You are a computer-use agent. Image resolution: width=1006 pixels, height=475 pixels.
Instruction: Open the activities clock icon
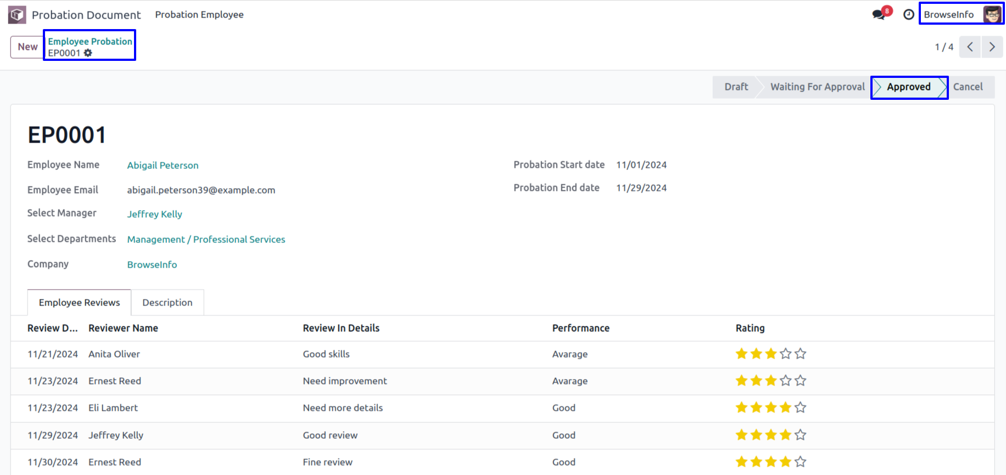pyautogui.click(x=909, y=14)
